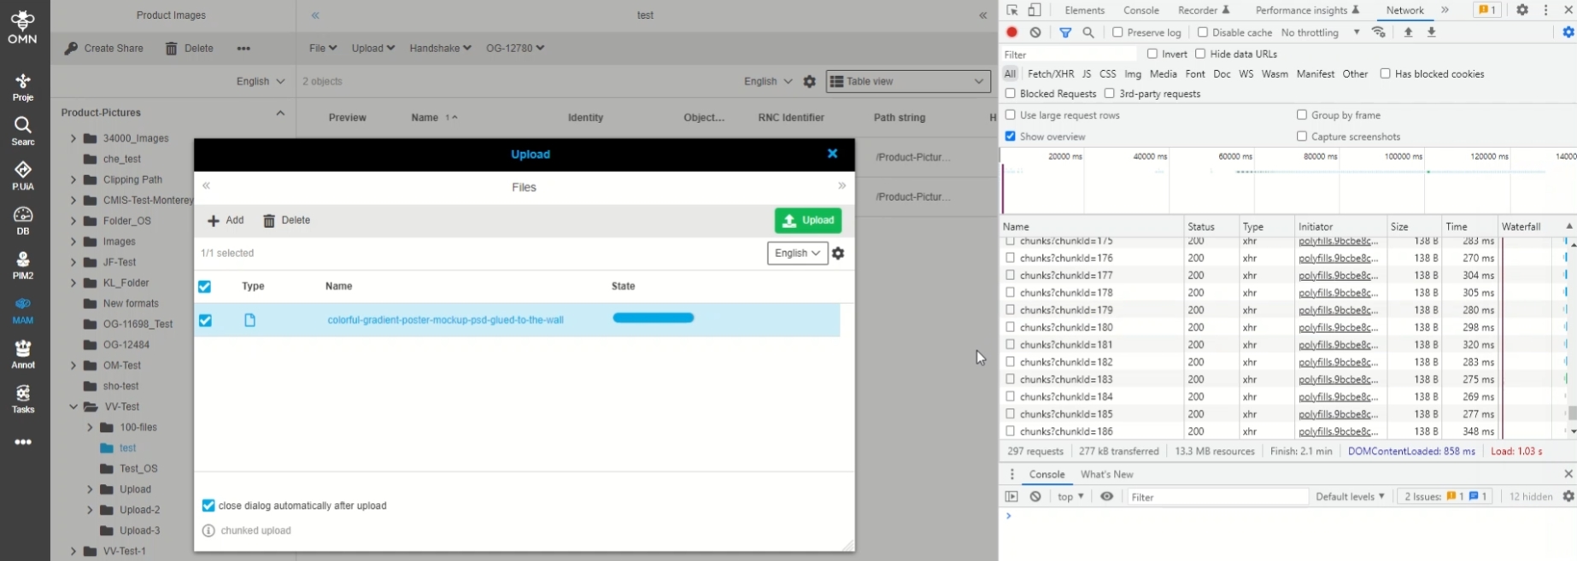Clear the console with block icon
Image resolution: width=1577 pixels, height=561 pixels.
1035,496
